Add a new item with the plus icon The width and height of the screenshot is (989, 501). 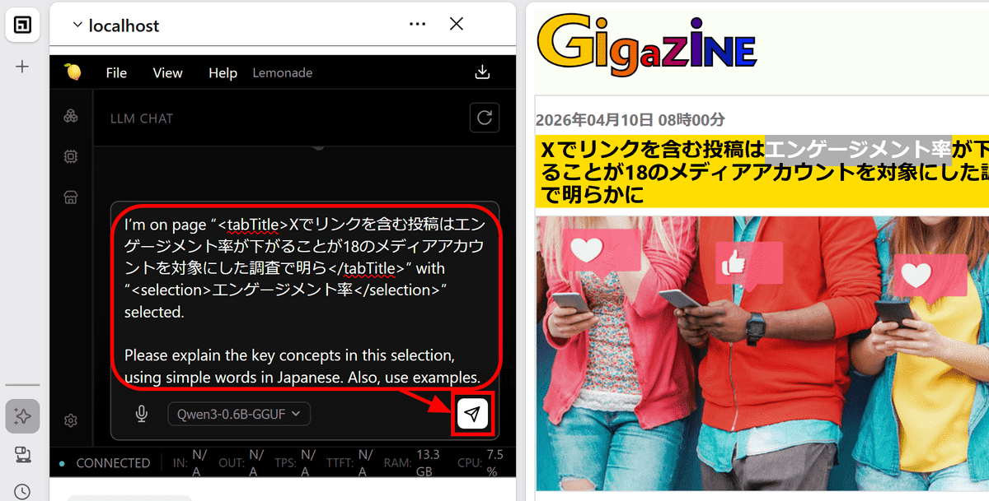pyautogui.click(x=22, y=67)
